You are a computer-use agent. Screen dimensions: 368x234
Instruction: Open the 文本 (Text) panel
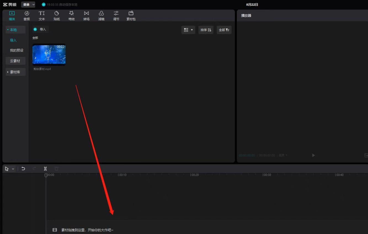[42, 15]
